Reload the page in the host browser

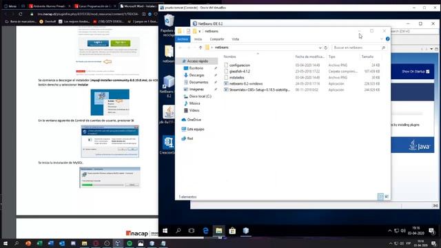(21, 14)
